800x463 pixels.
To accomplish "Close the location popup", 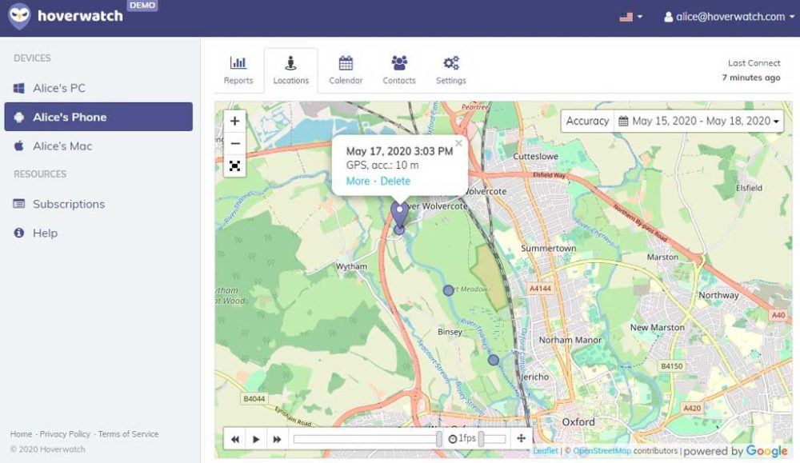I will 458,144.
